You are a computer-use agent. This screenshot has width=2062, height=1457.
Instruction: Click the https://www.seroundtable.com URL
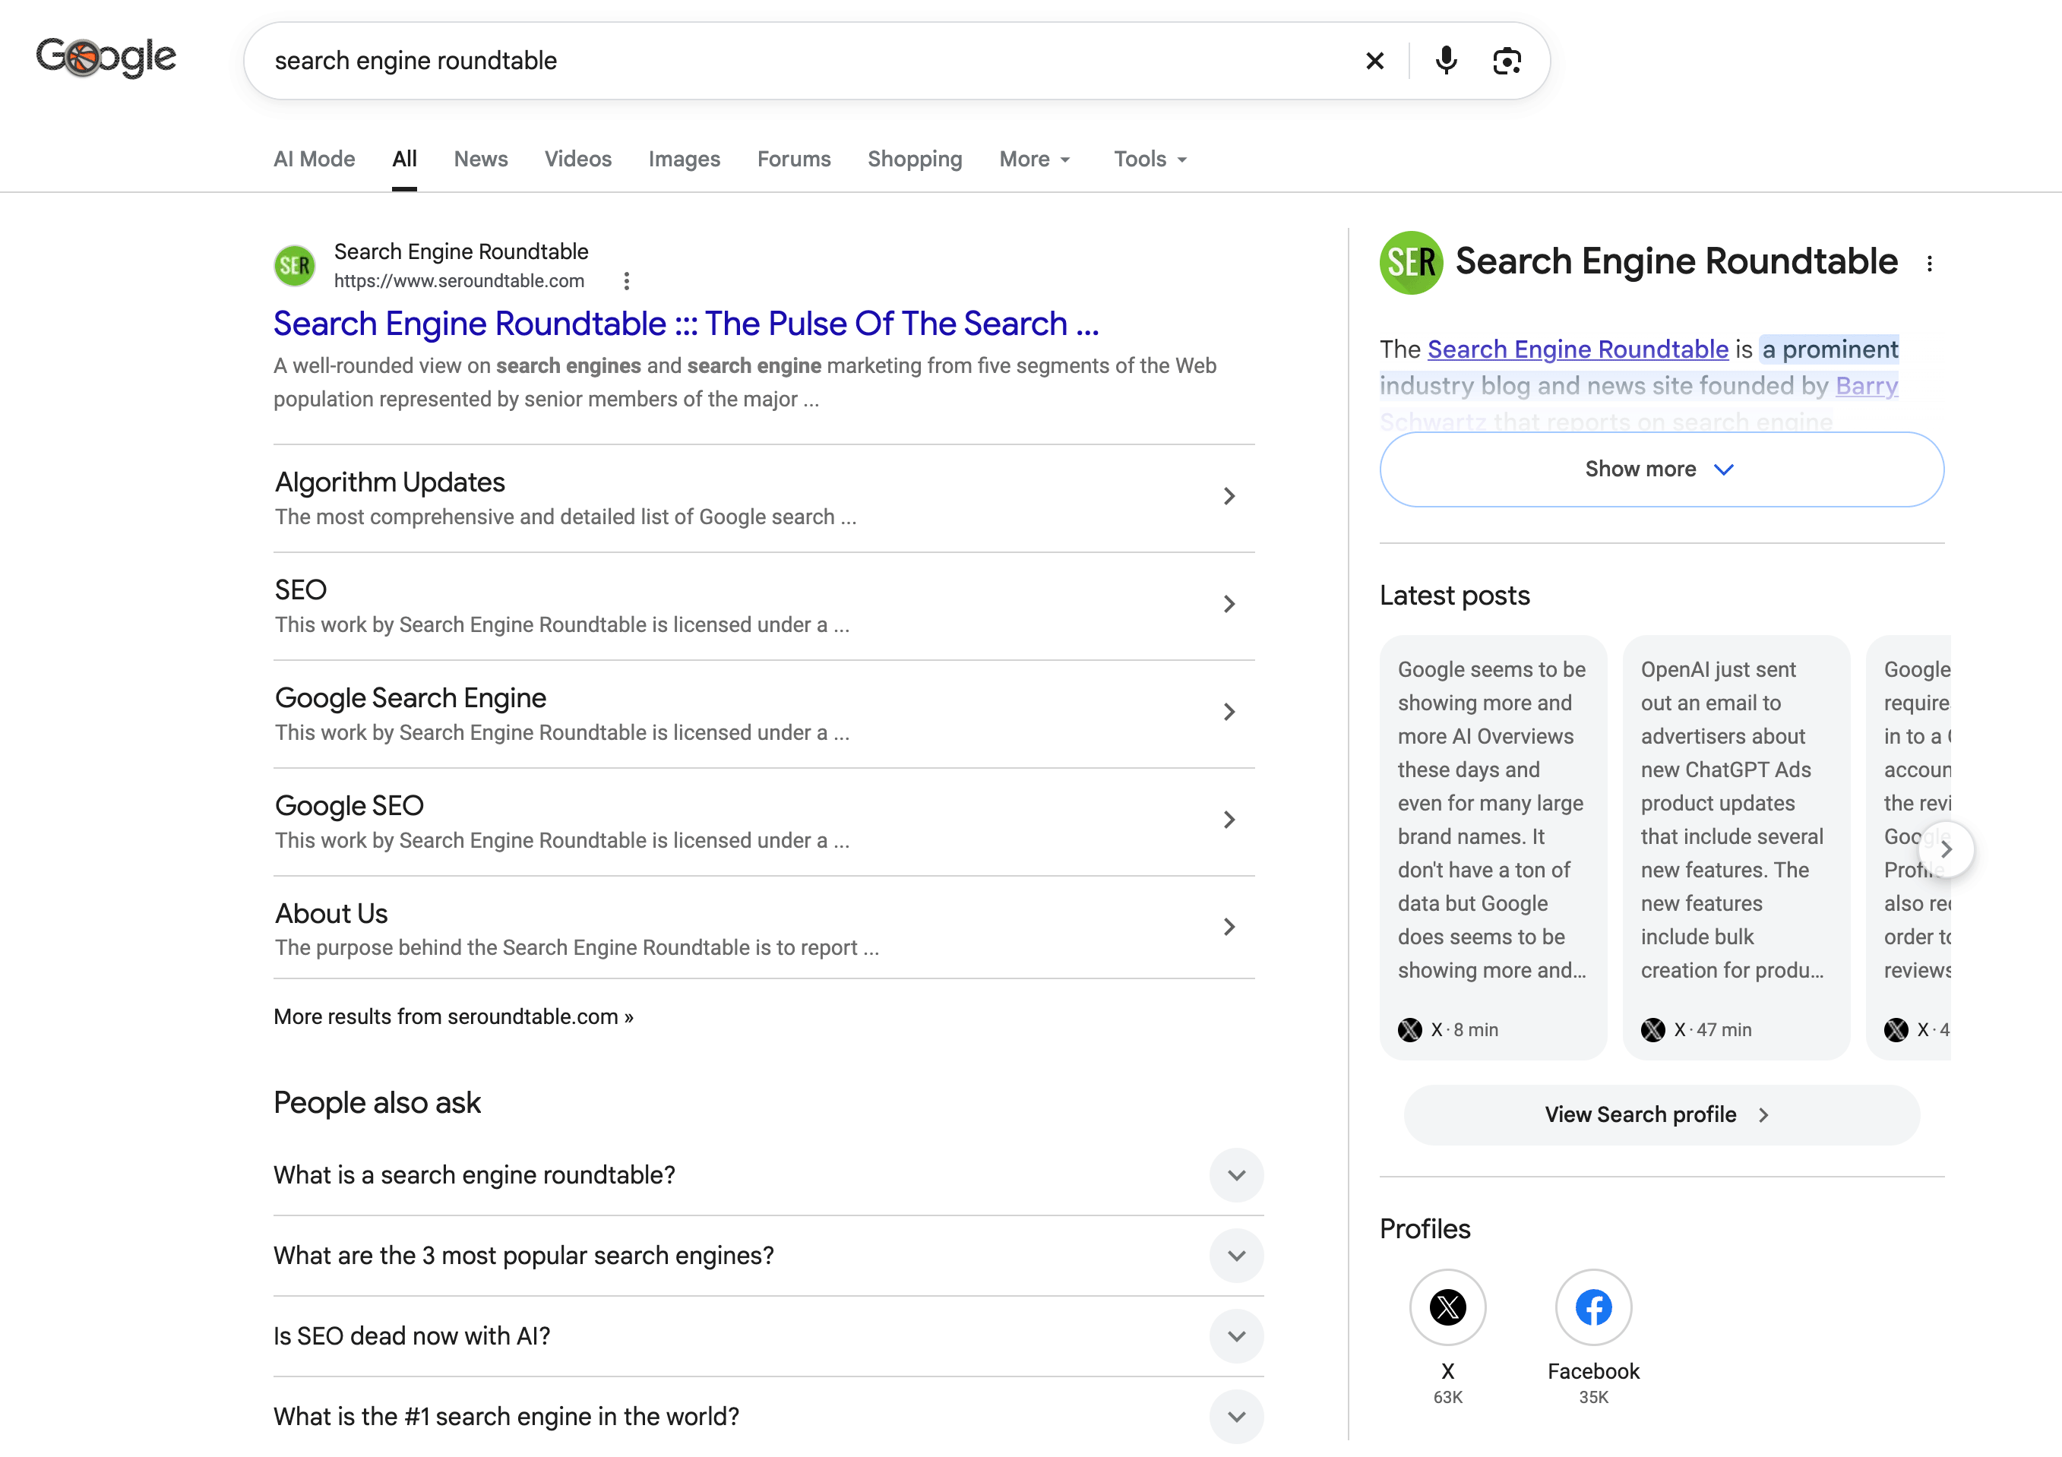tap(459, 281)
